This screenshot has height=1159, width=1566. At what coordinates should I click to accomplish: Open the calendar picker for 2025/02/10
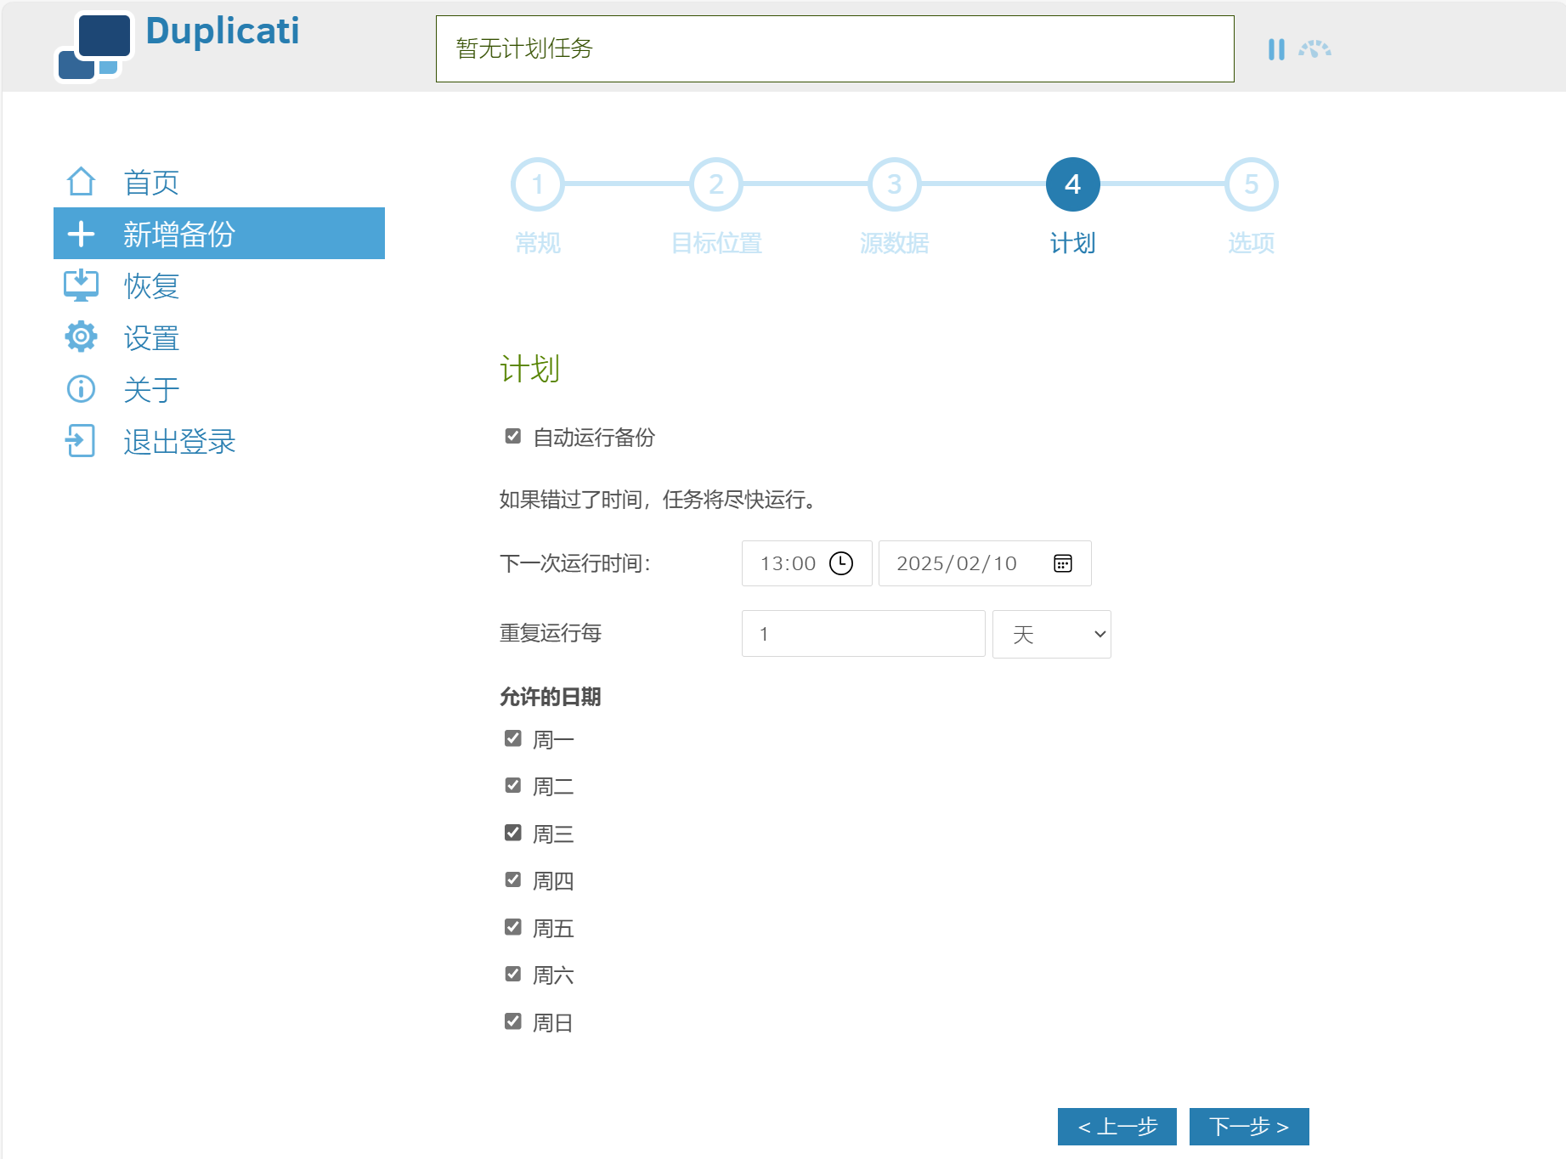pyautogui.click(x=1063, y=563)
